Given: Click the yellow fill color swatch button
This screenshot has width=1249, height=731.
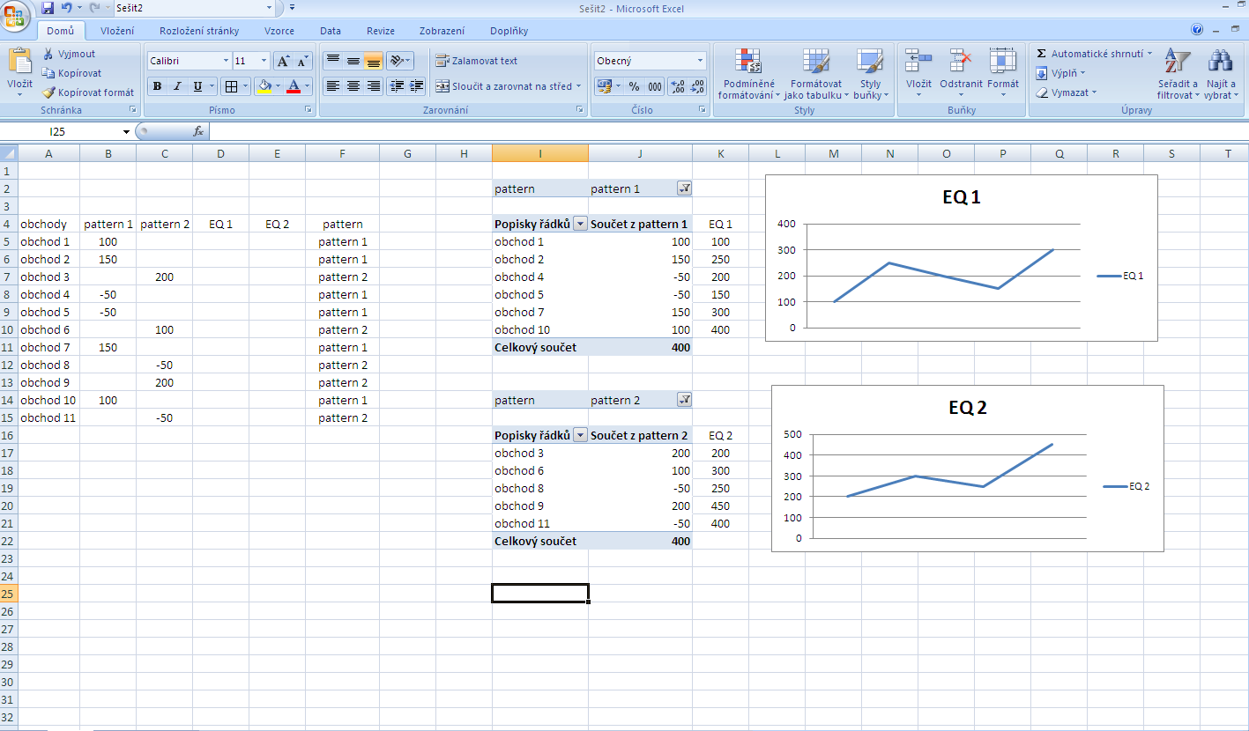Looking at the screenshot, I should (x=263, y=86).
